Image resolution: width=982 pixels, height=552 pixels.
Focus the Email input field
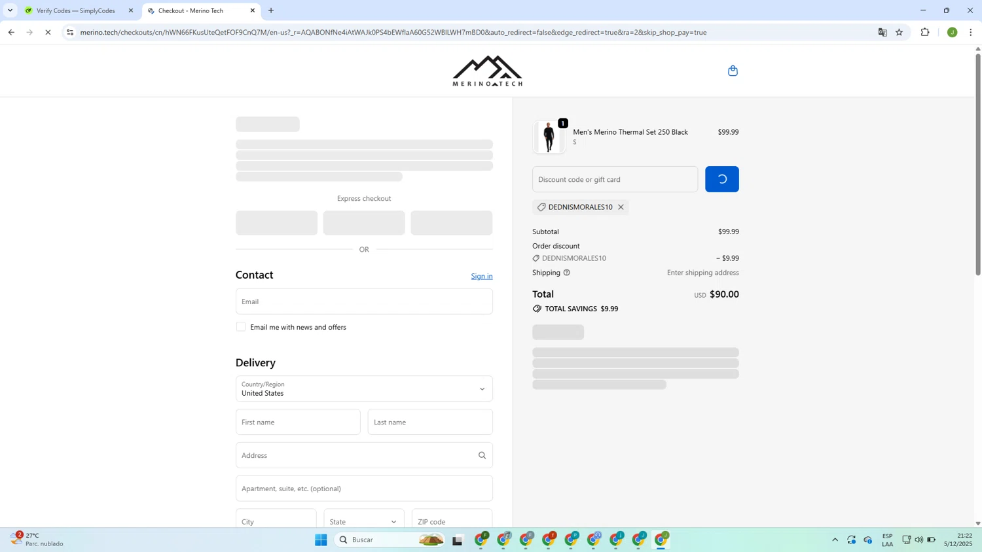(x=364, y=302)
